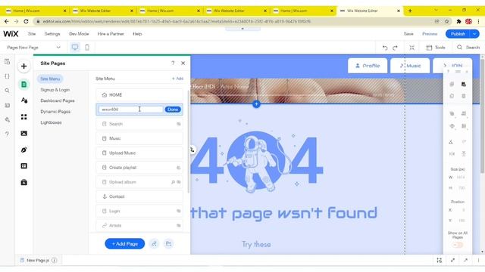
Task: Click the add folder icon beside Add Page
Action: coord(168,243)
